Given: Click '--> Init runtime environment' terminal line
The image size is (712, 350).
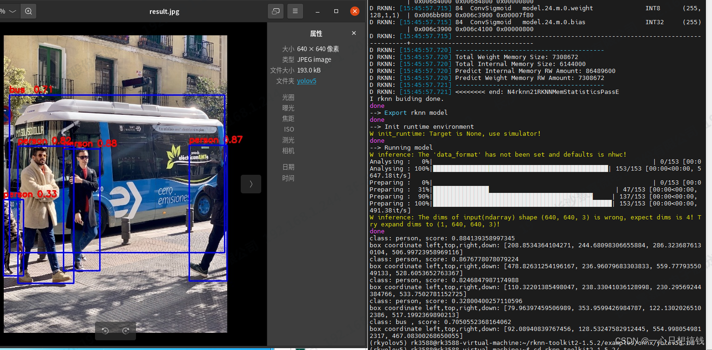Looking at the screenshot, I should coord(422,126).
